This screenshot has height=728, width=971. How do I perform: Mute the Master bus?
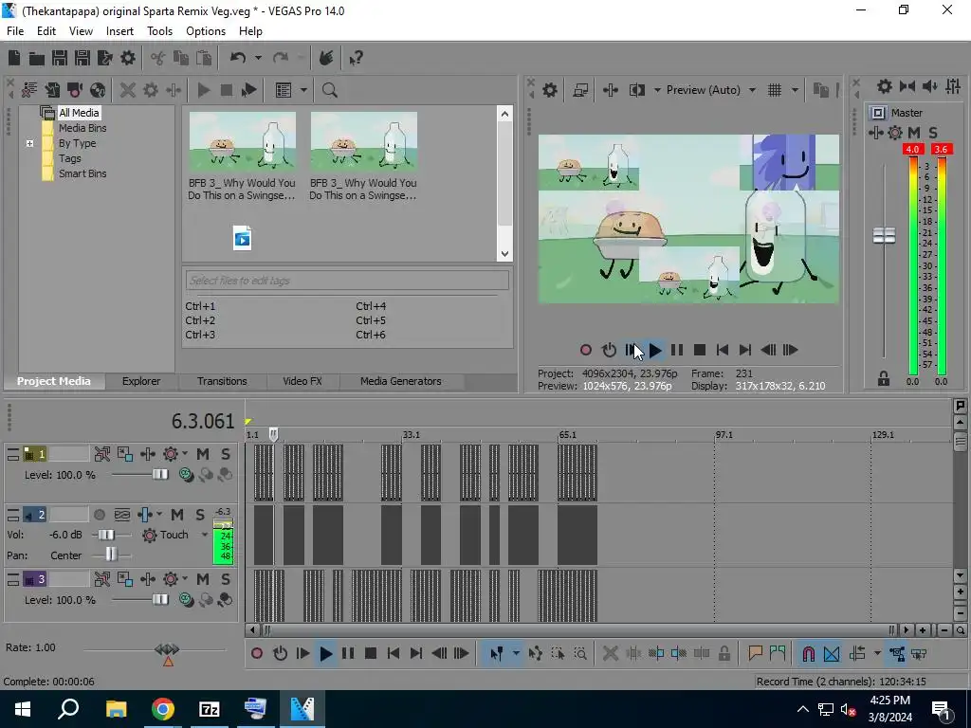914,133
